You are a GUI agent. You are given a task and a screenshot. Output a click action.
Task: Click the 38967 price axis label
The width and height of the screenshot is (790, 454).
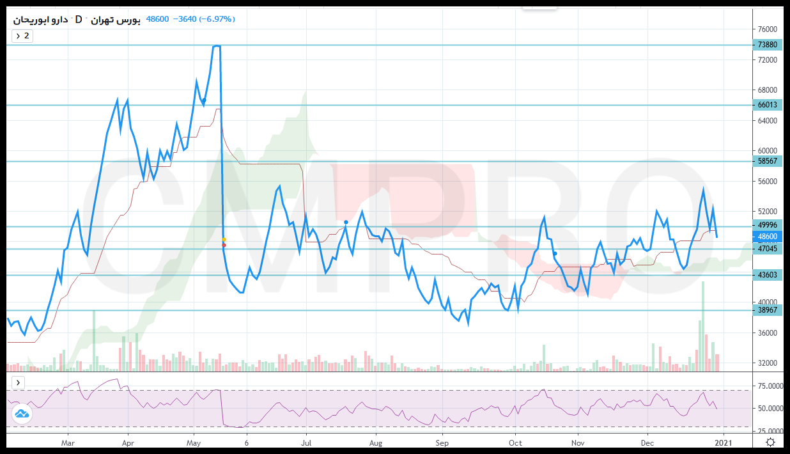(767, 310)
